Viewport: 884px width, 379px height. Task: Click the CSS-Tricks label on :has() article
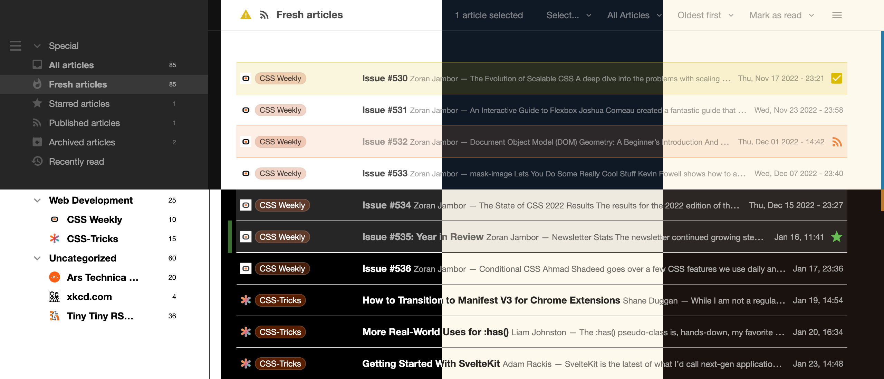pos(280,332)
